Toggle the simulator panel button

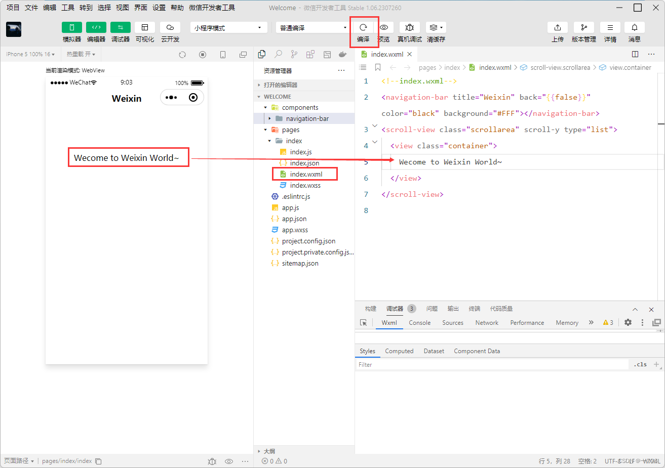tap(72, 27)
